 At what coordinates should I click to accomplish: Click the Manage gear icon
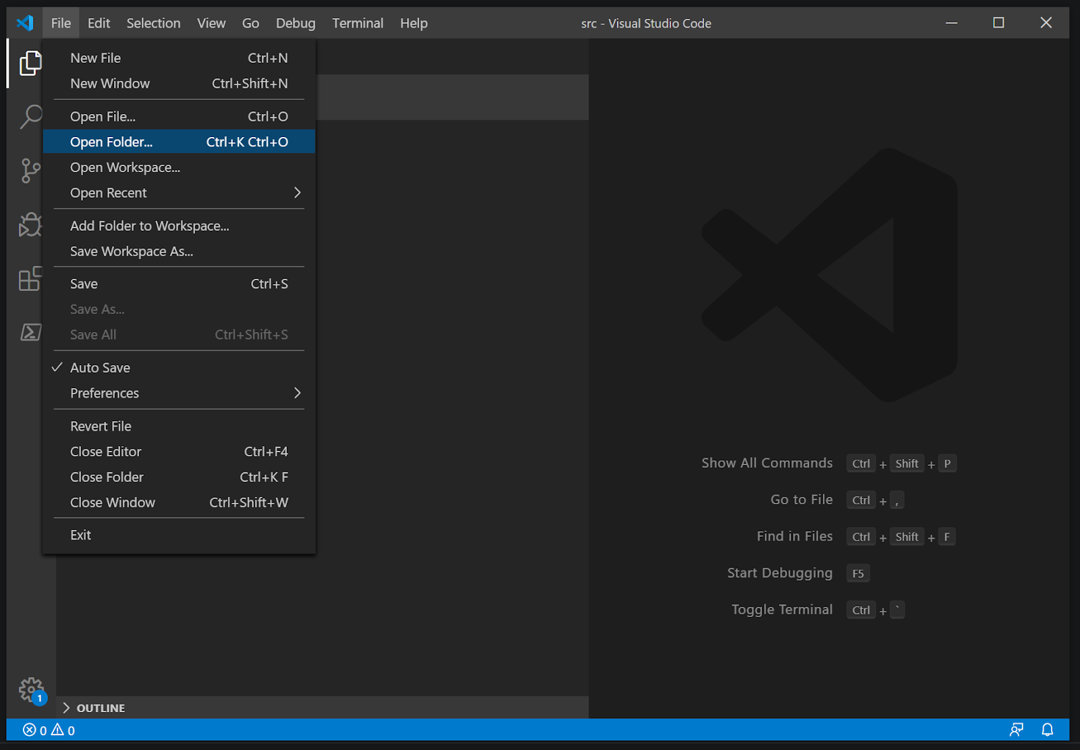(x=30, y=689)
